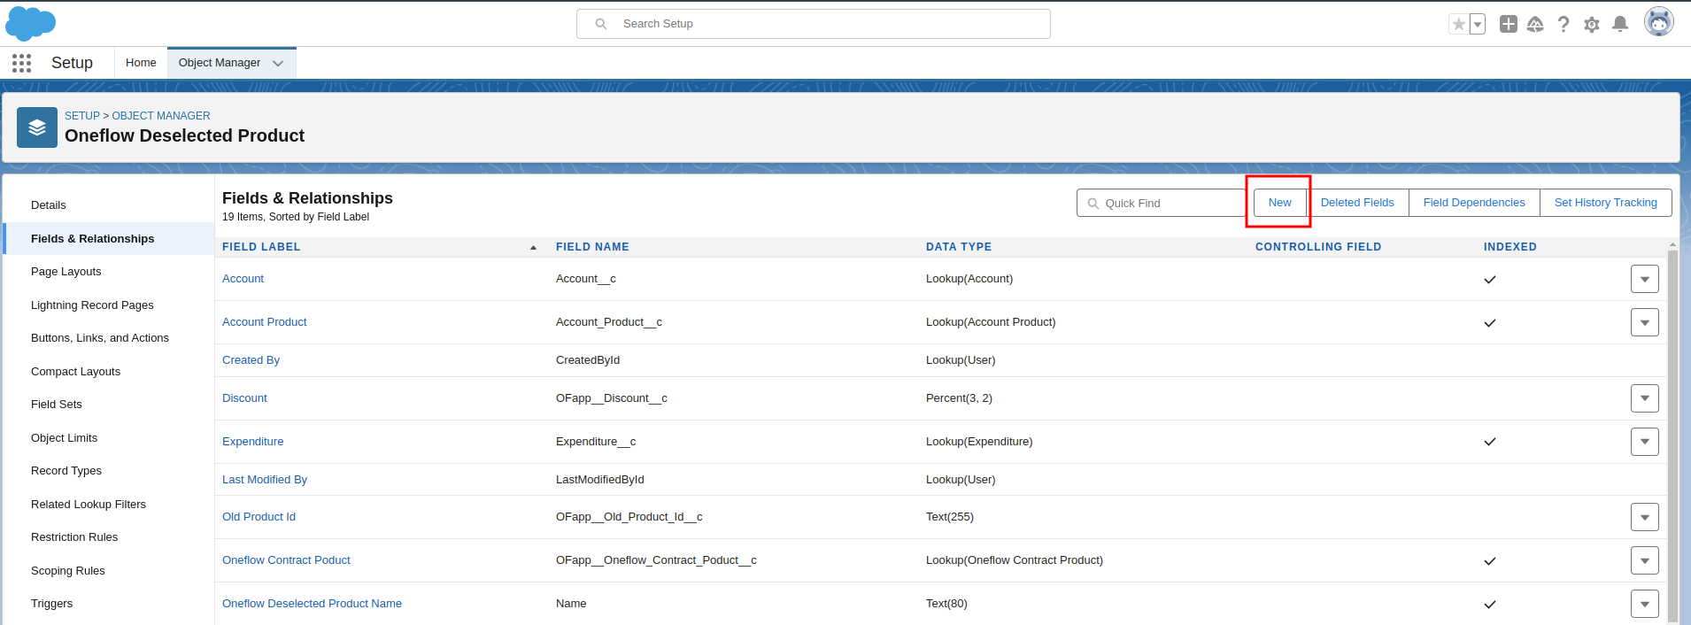Click the favorites star icon
The image size is (1691, 625).
click(1458, 24)
